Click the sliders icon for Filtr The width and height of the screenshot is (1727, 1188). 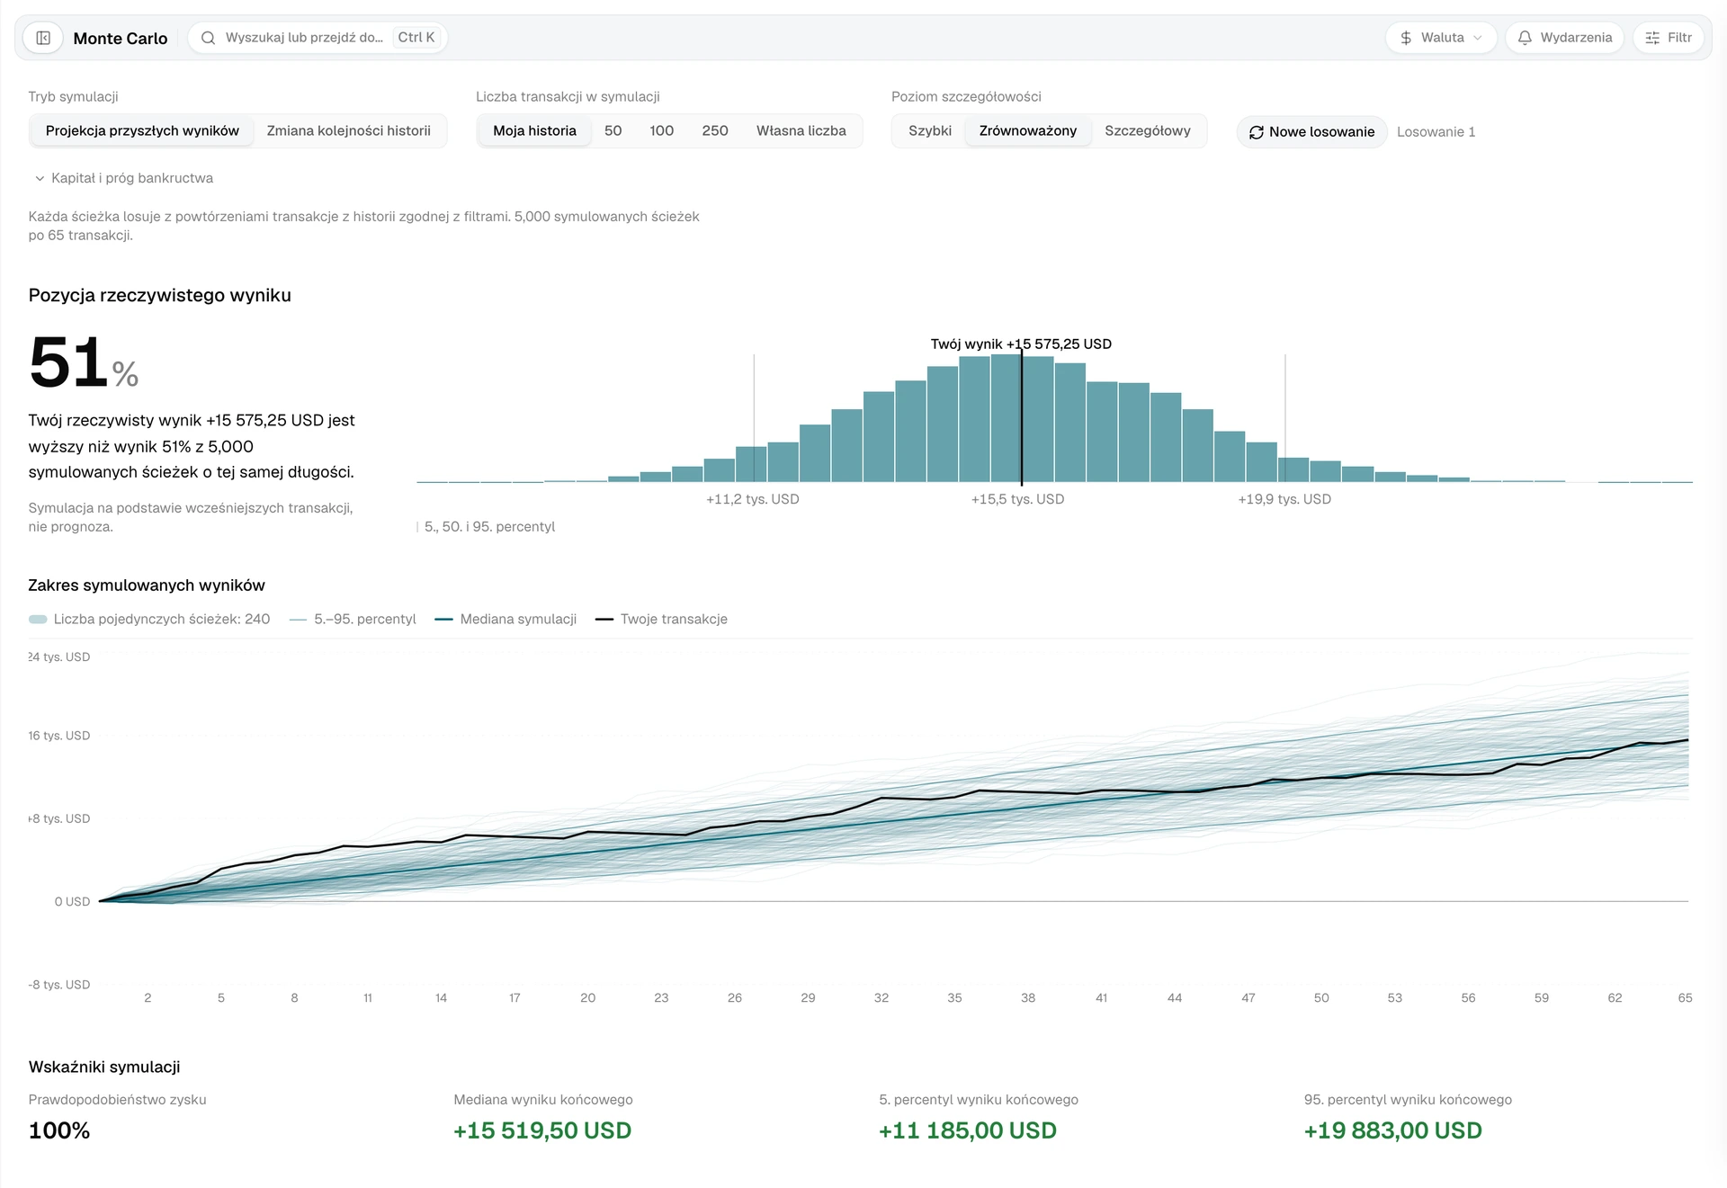coord(1652,38)
